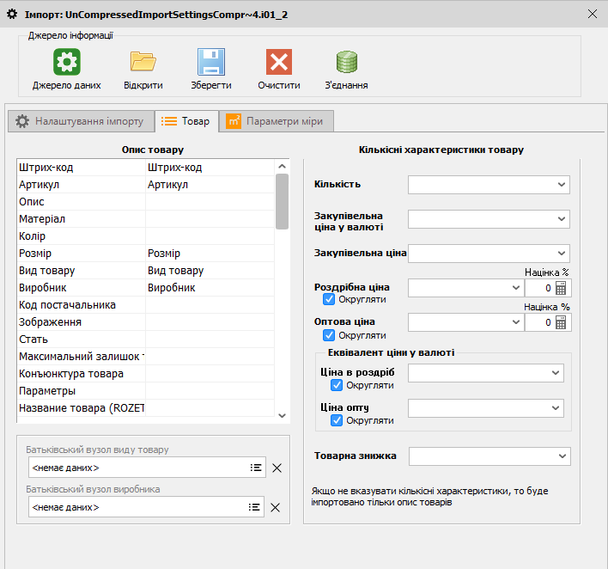Open the З'єднання database icon

pyautogui.click(x=347, y=63)
